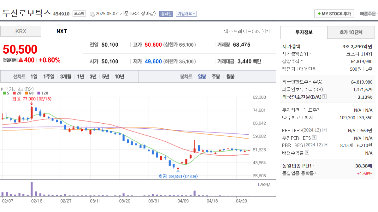Open the PBR | BPS(2024.12) help icon
This screenshot has width=378, height=212.
[x=326, y=145]
